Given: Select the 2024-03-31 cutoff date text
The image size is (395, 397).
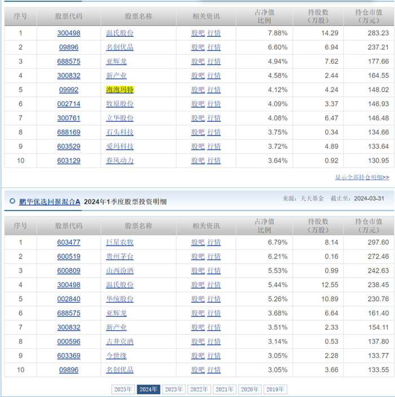Looking at the screenshot, I should tap(369, 199).
